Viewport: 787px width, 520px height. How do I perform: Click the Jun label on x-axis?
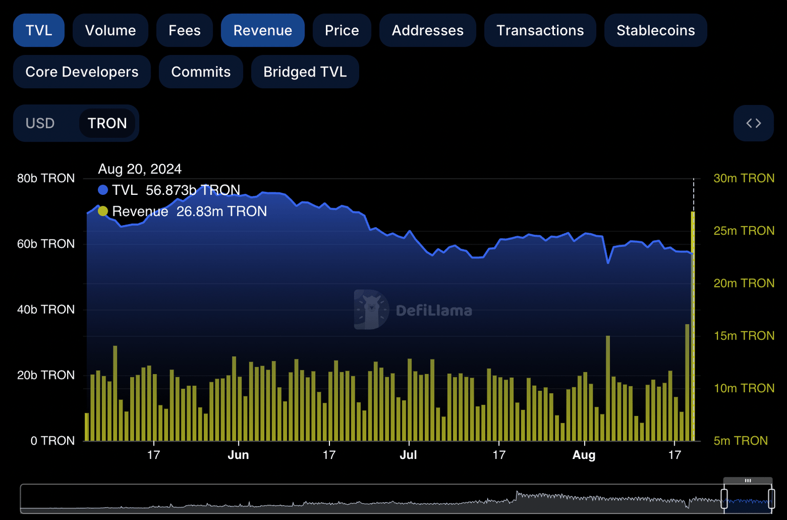(238, 455)
